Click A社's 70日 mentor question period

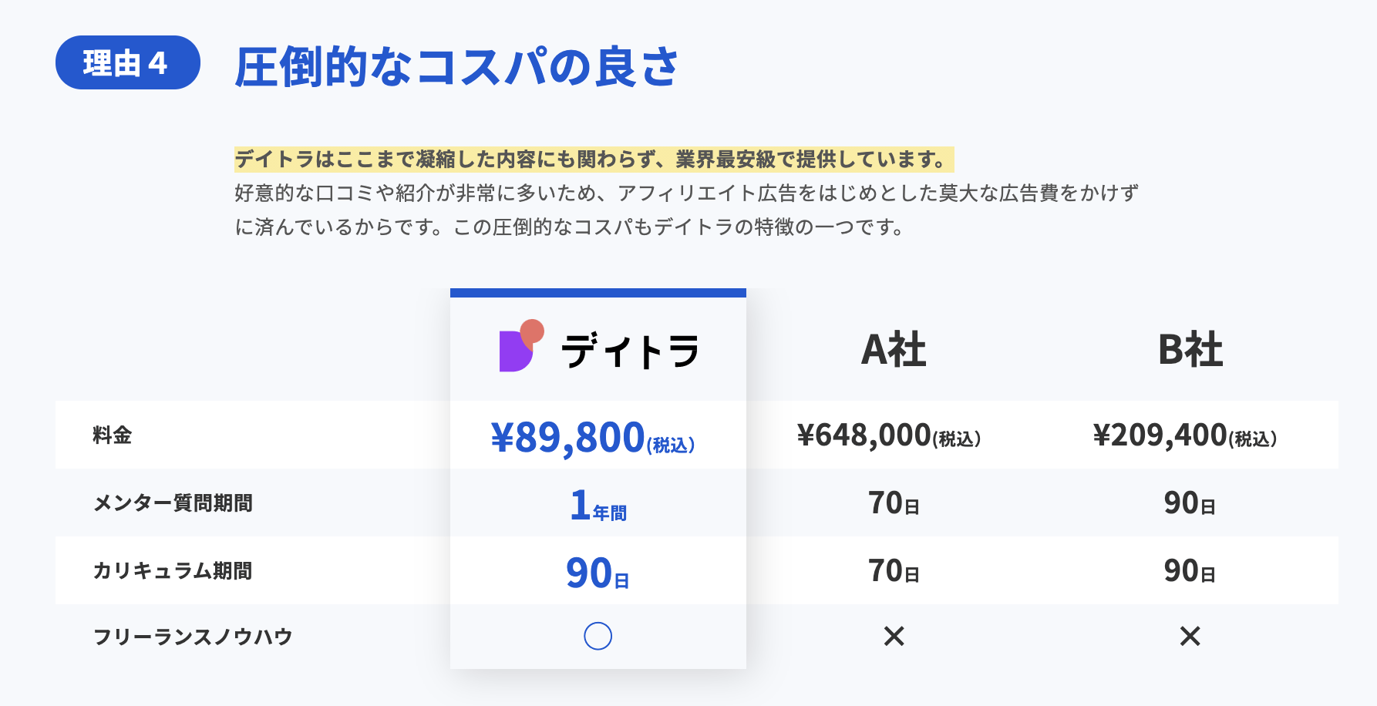[x=894, y=503]
